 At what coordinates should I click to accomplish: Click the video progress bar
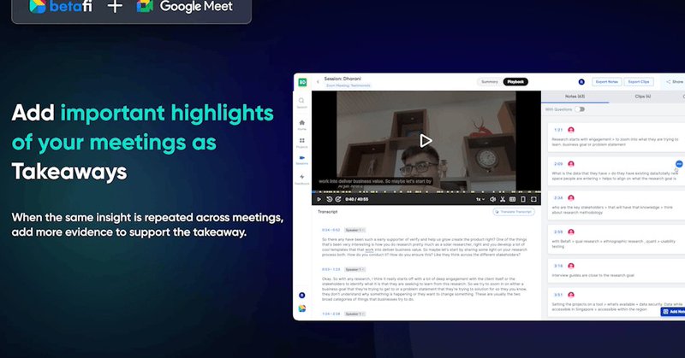pyautogui.click(x=426, y=192)
